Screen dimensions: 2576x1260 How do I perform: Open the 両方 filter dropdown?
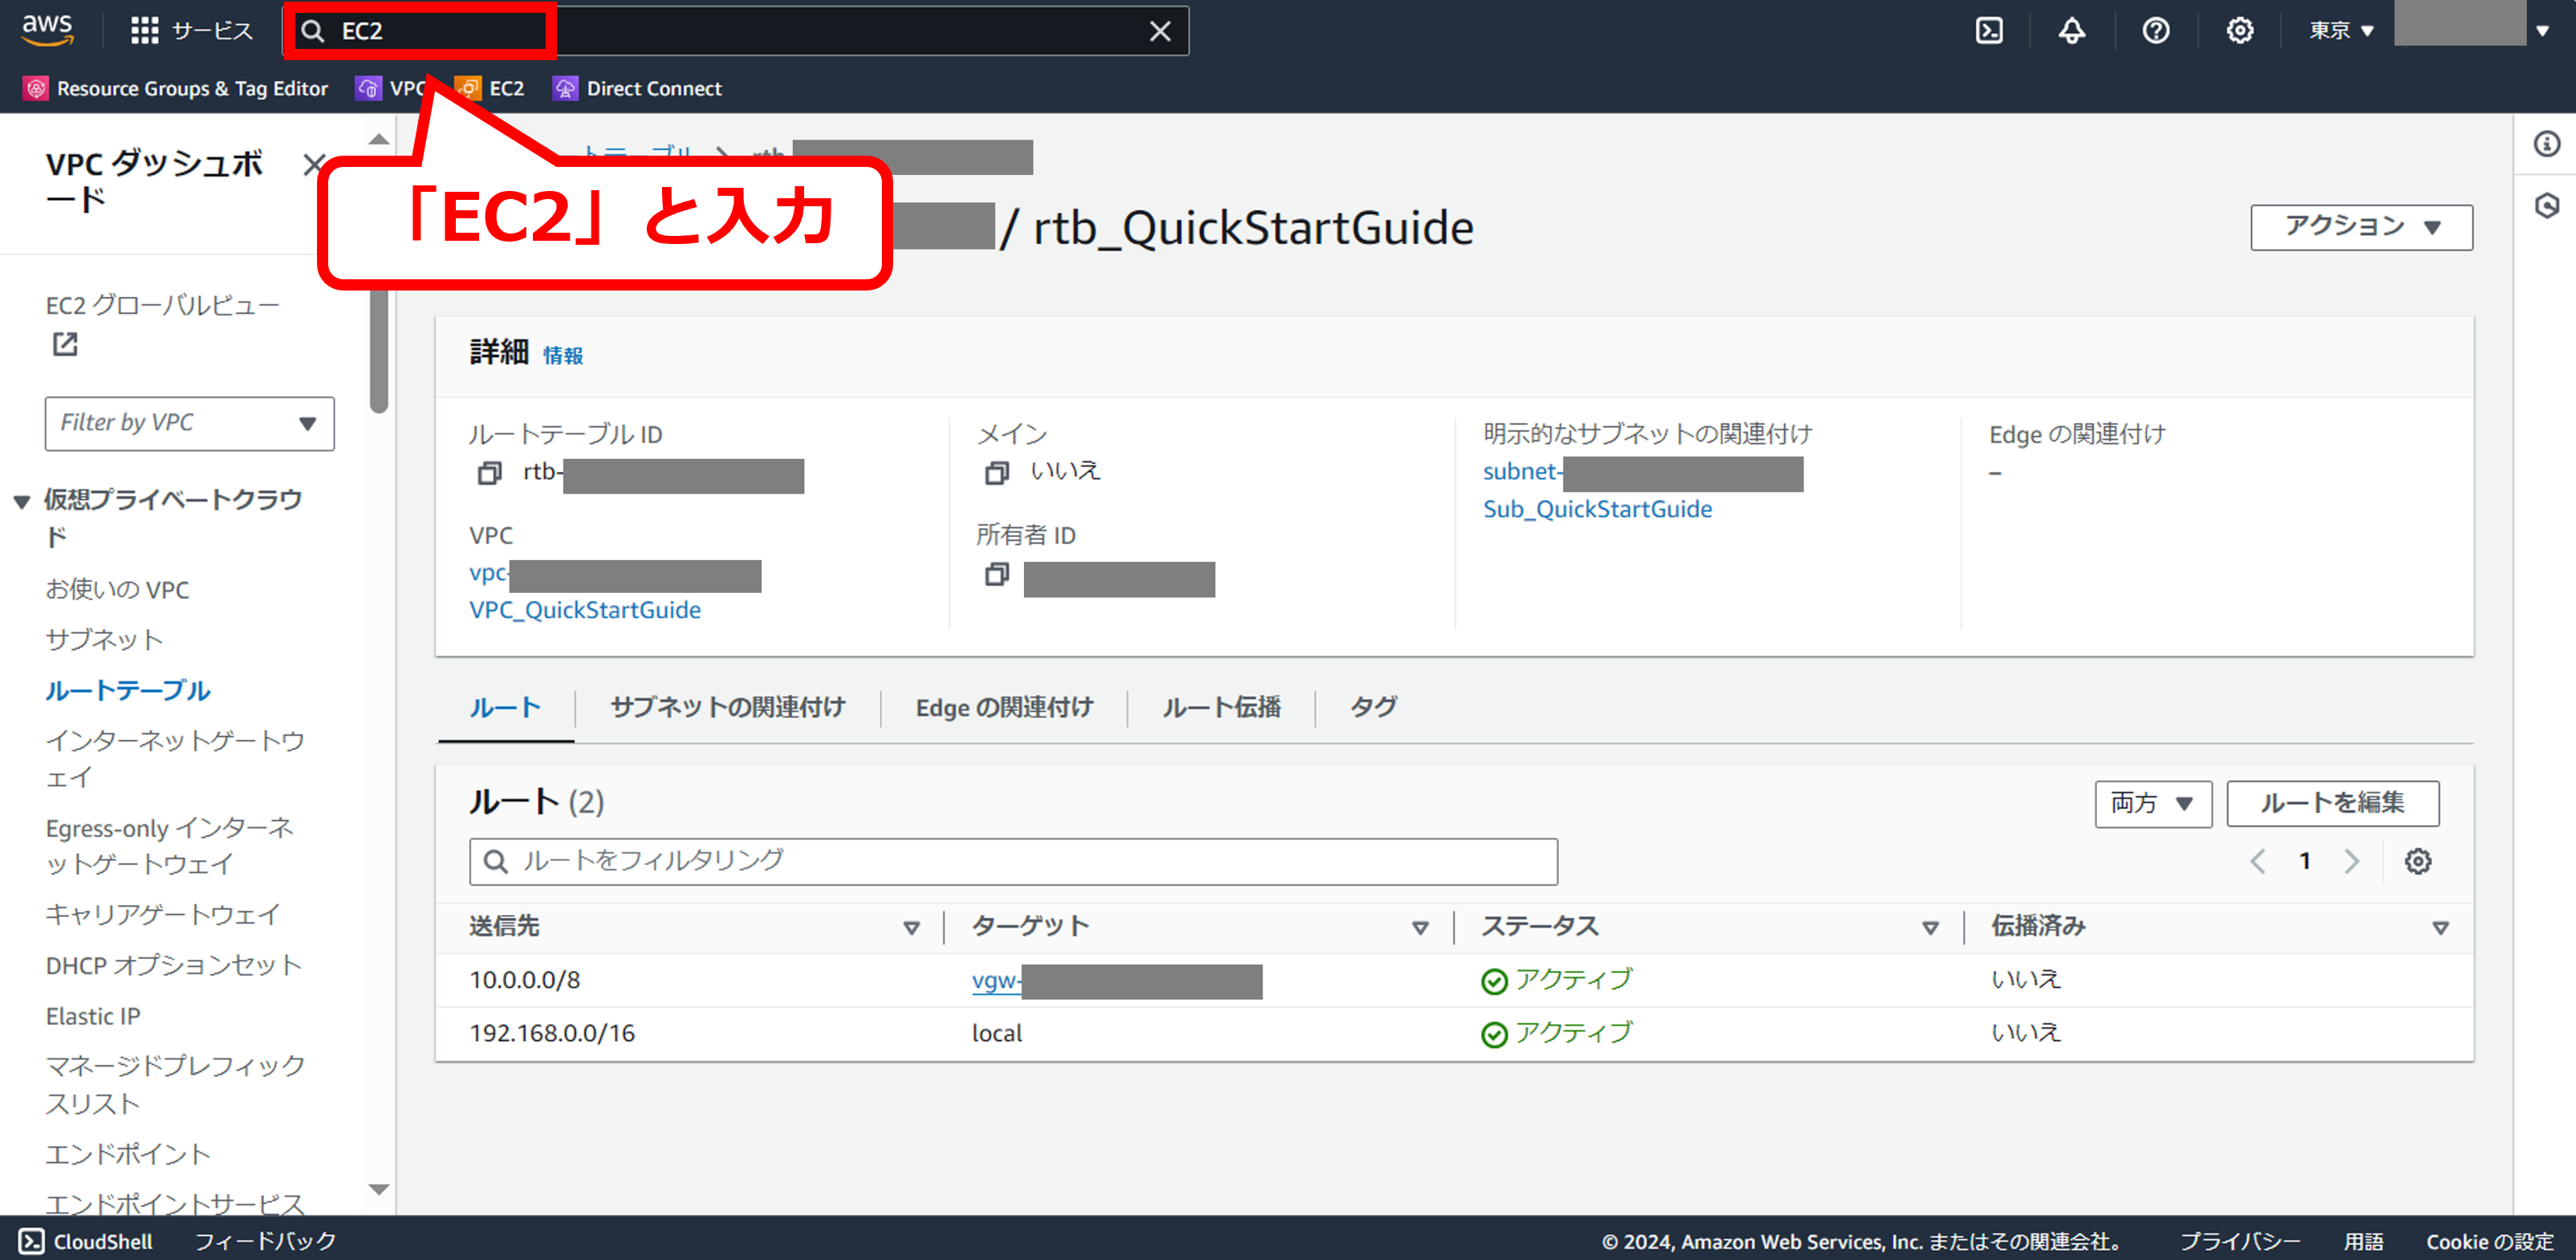tap(2152, 803)
